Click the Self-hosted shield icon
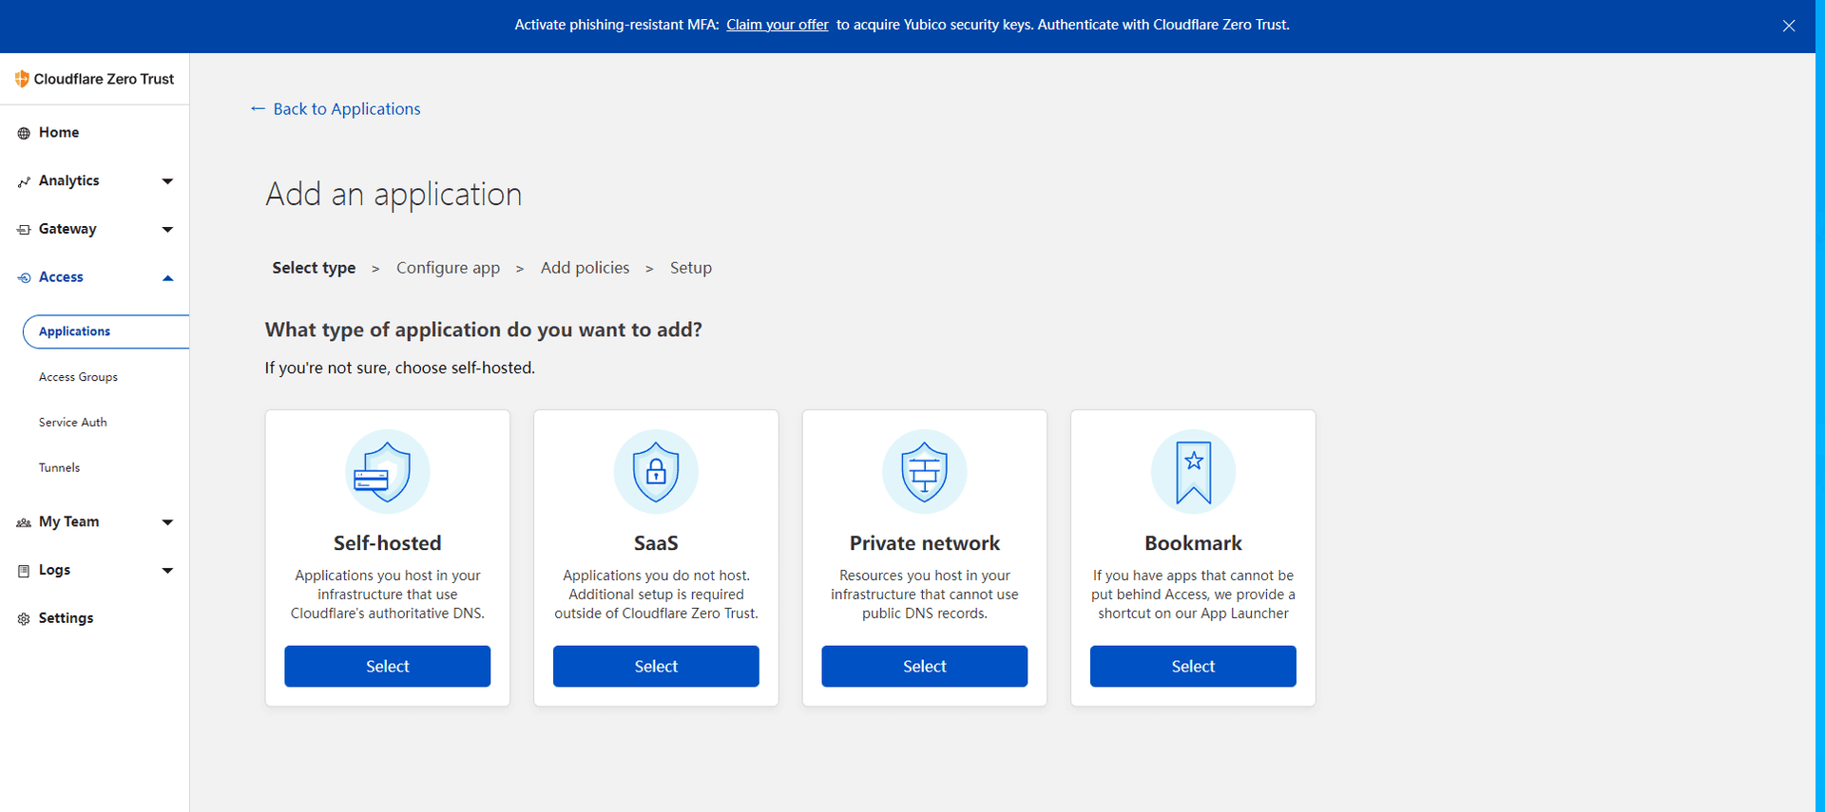This screenshot has height=812, width=1825. (388, 472)
